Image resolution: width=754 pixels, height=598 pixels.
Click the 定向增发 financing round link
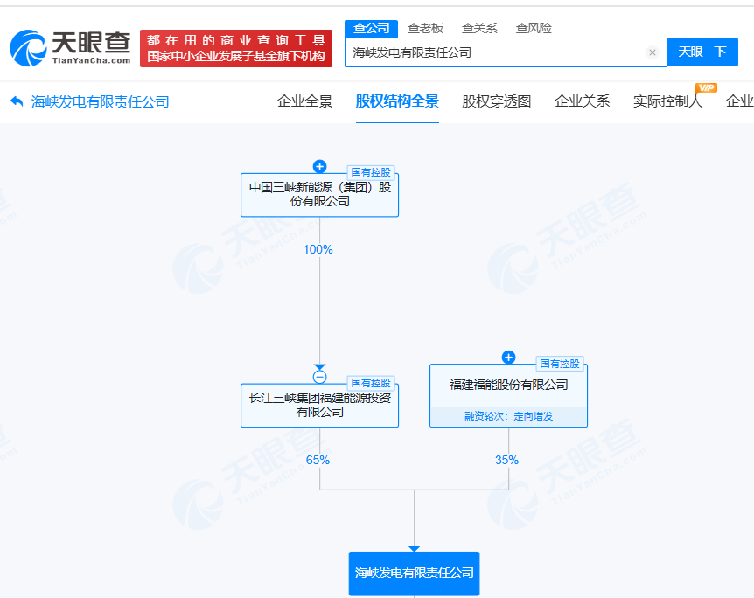pos(534,416)
